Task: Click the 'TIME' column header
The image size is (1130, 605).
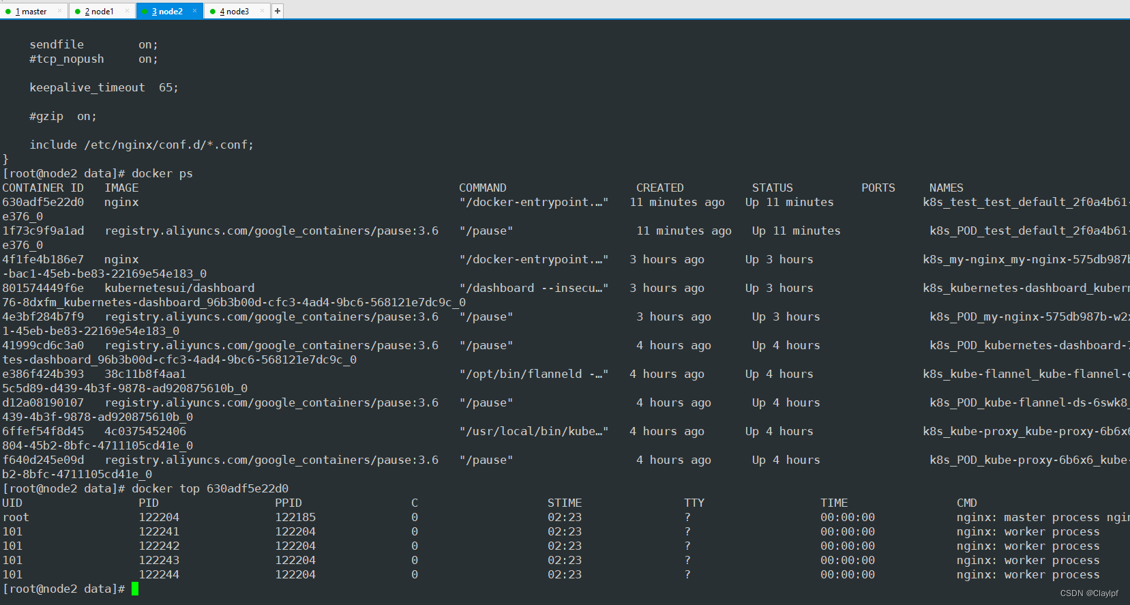Action: (834, 503)
